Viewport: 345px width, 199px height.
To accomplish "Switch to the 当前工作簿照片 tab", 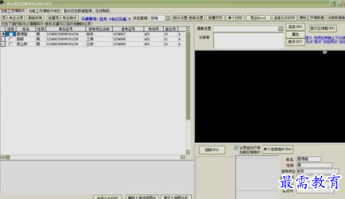I will [x=13, y=11].
